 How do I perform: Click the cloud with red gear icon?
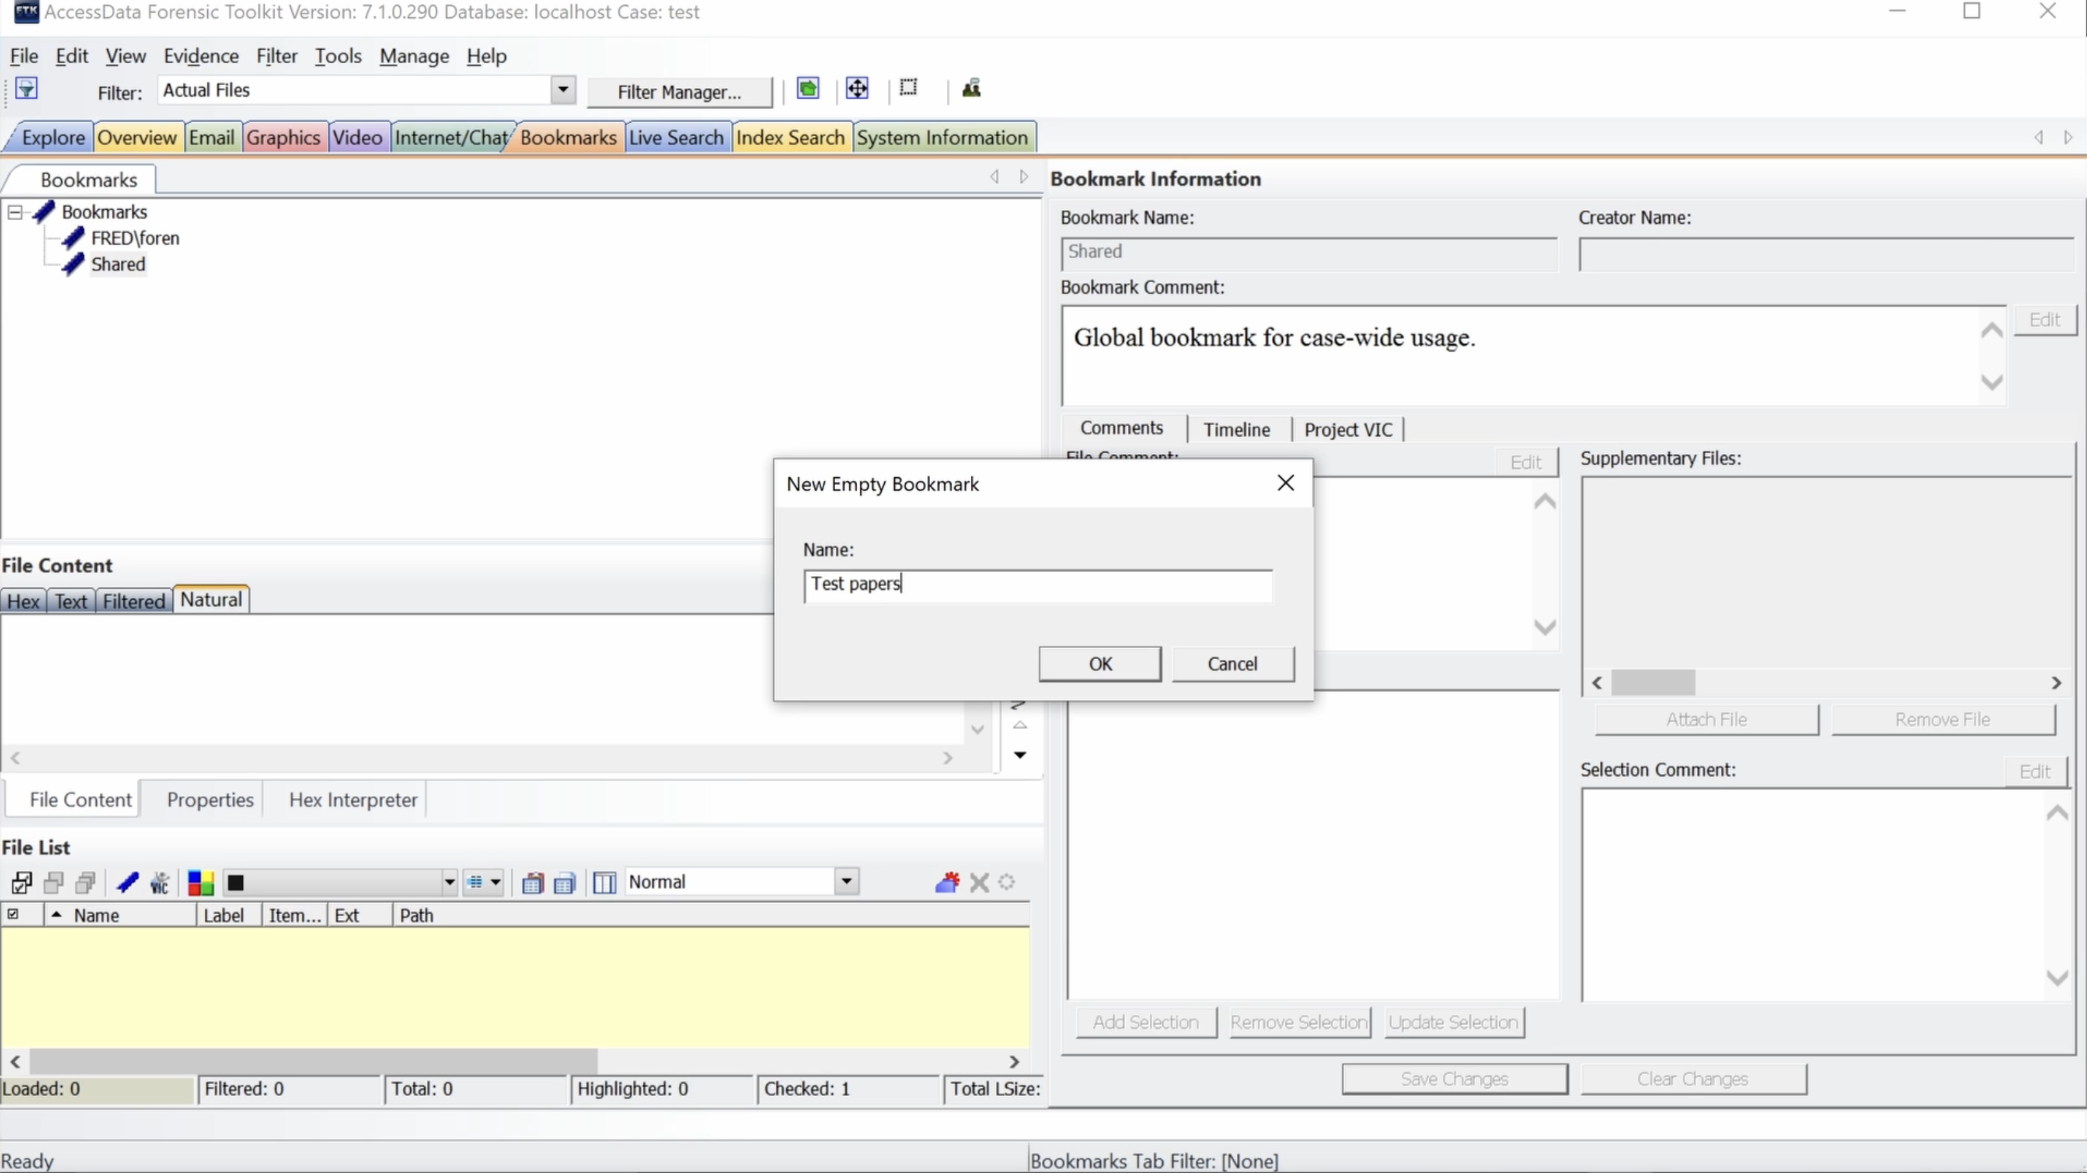(x=947, y=882)
